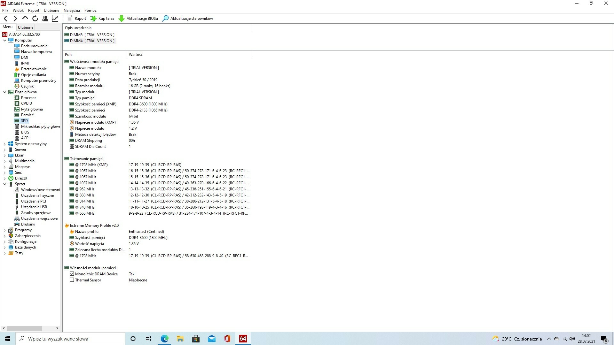Open Urządzenia PCI in the tree
Screen dimensions: 614x345
click(33, 201)
